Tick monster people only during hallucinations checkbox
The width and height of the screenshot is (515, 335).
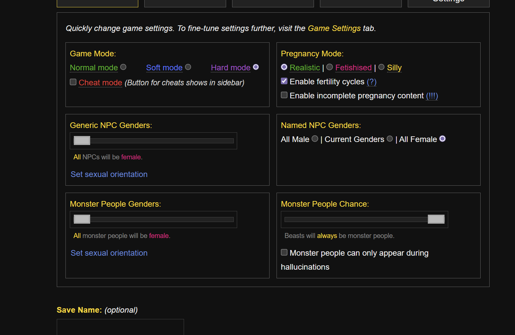coord(284,252)
